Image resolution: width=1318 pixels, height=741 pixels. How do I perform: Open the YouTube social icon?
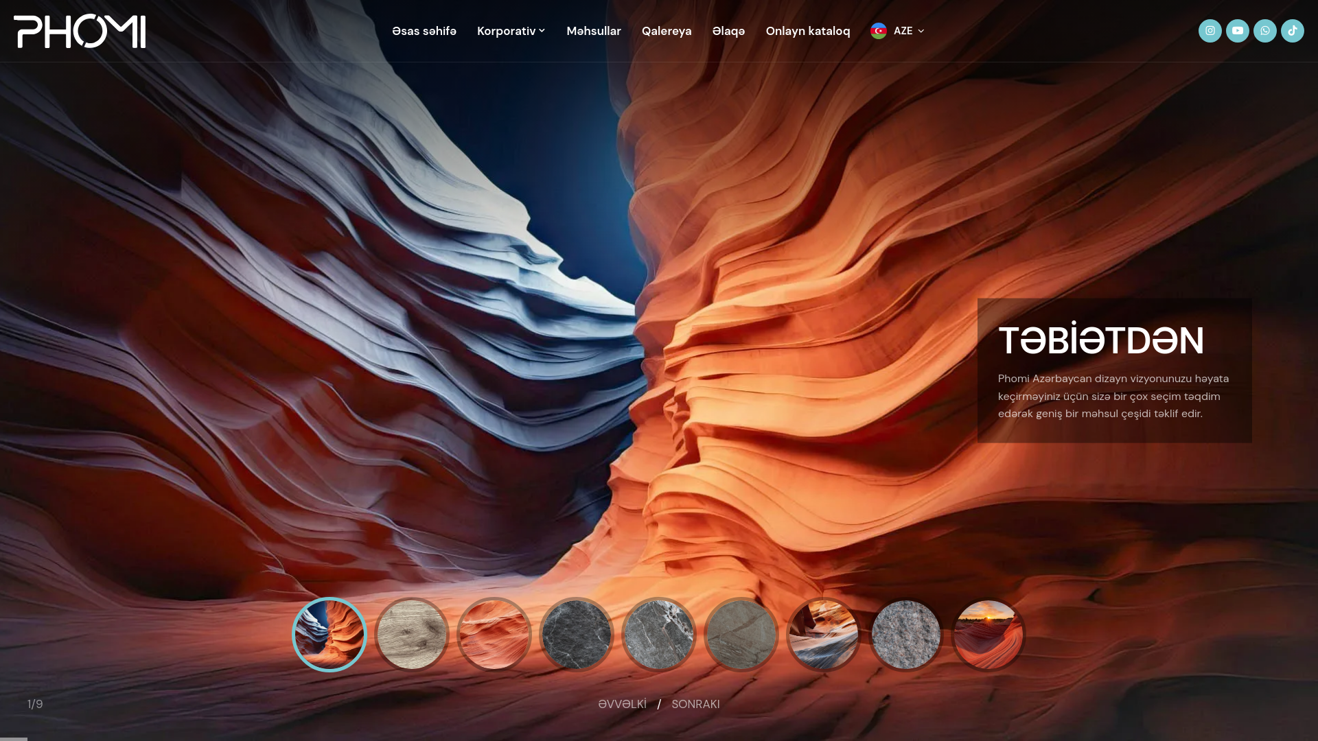(x=1238, y=31)
